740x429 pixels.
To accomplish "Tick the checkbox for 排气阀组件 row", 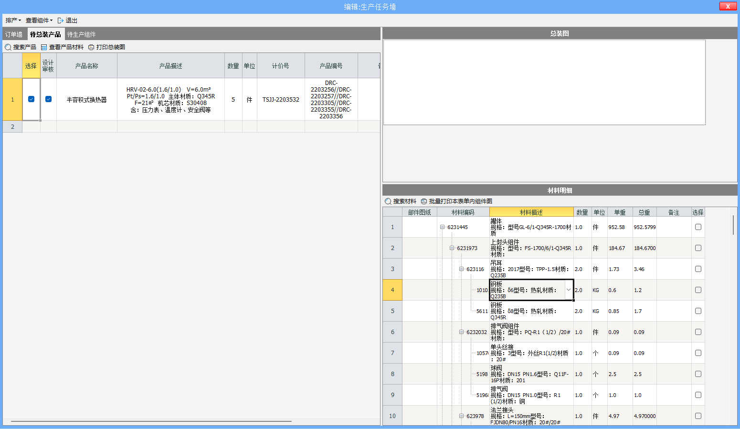I will click(x=698, y=332).
